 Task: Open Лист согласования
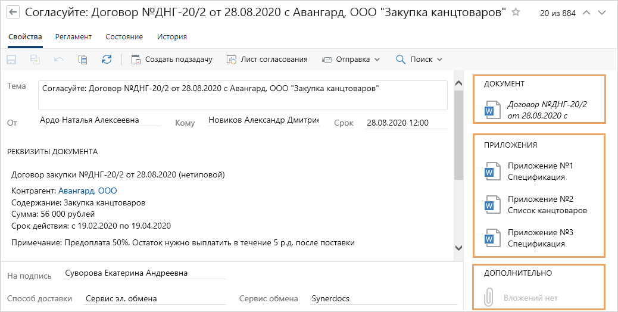point(267,59)
